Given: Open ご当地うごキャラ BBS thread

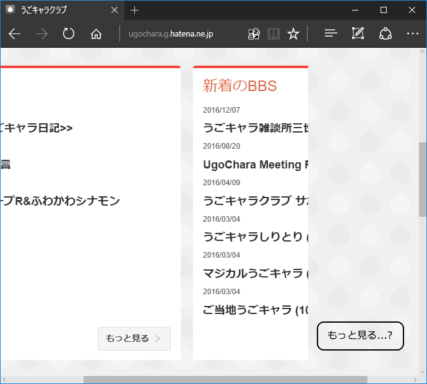Looking at the screenshot, I should (x=256, y=310).
